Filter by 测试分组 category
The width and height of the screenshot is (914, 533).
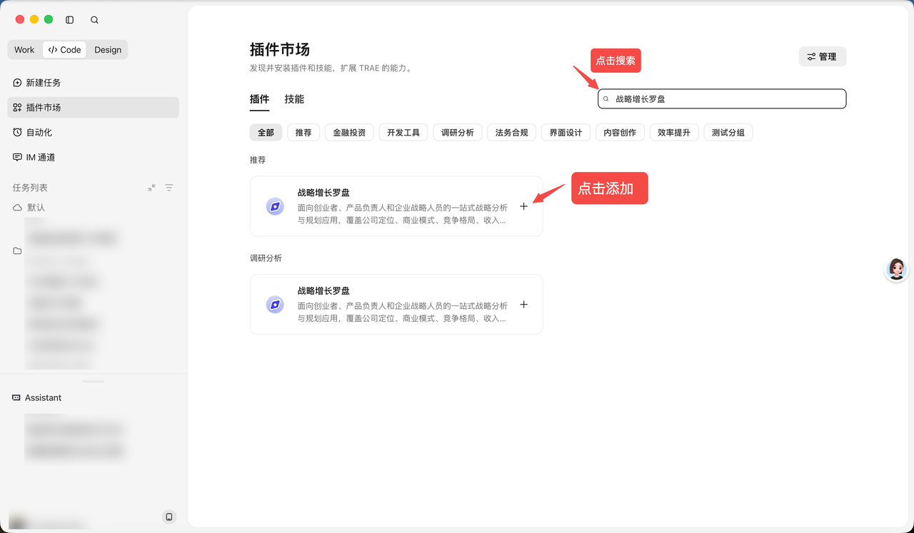728,133
